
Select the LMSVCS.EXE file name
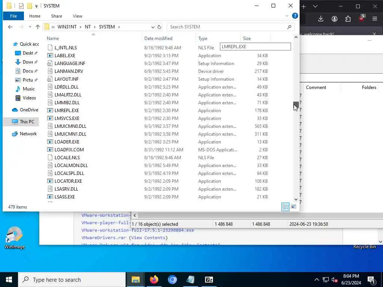(x=67, y=118)
